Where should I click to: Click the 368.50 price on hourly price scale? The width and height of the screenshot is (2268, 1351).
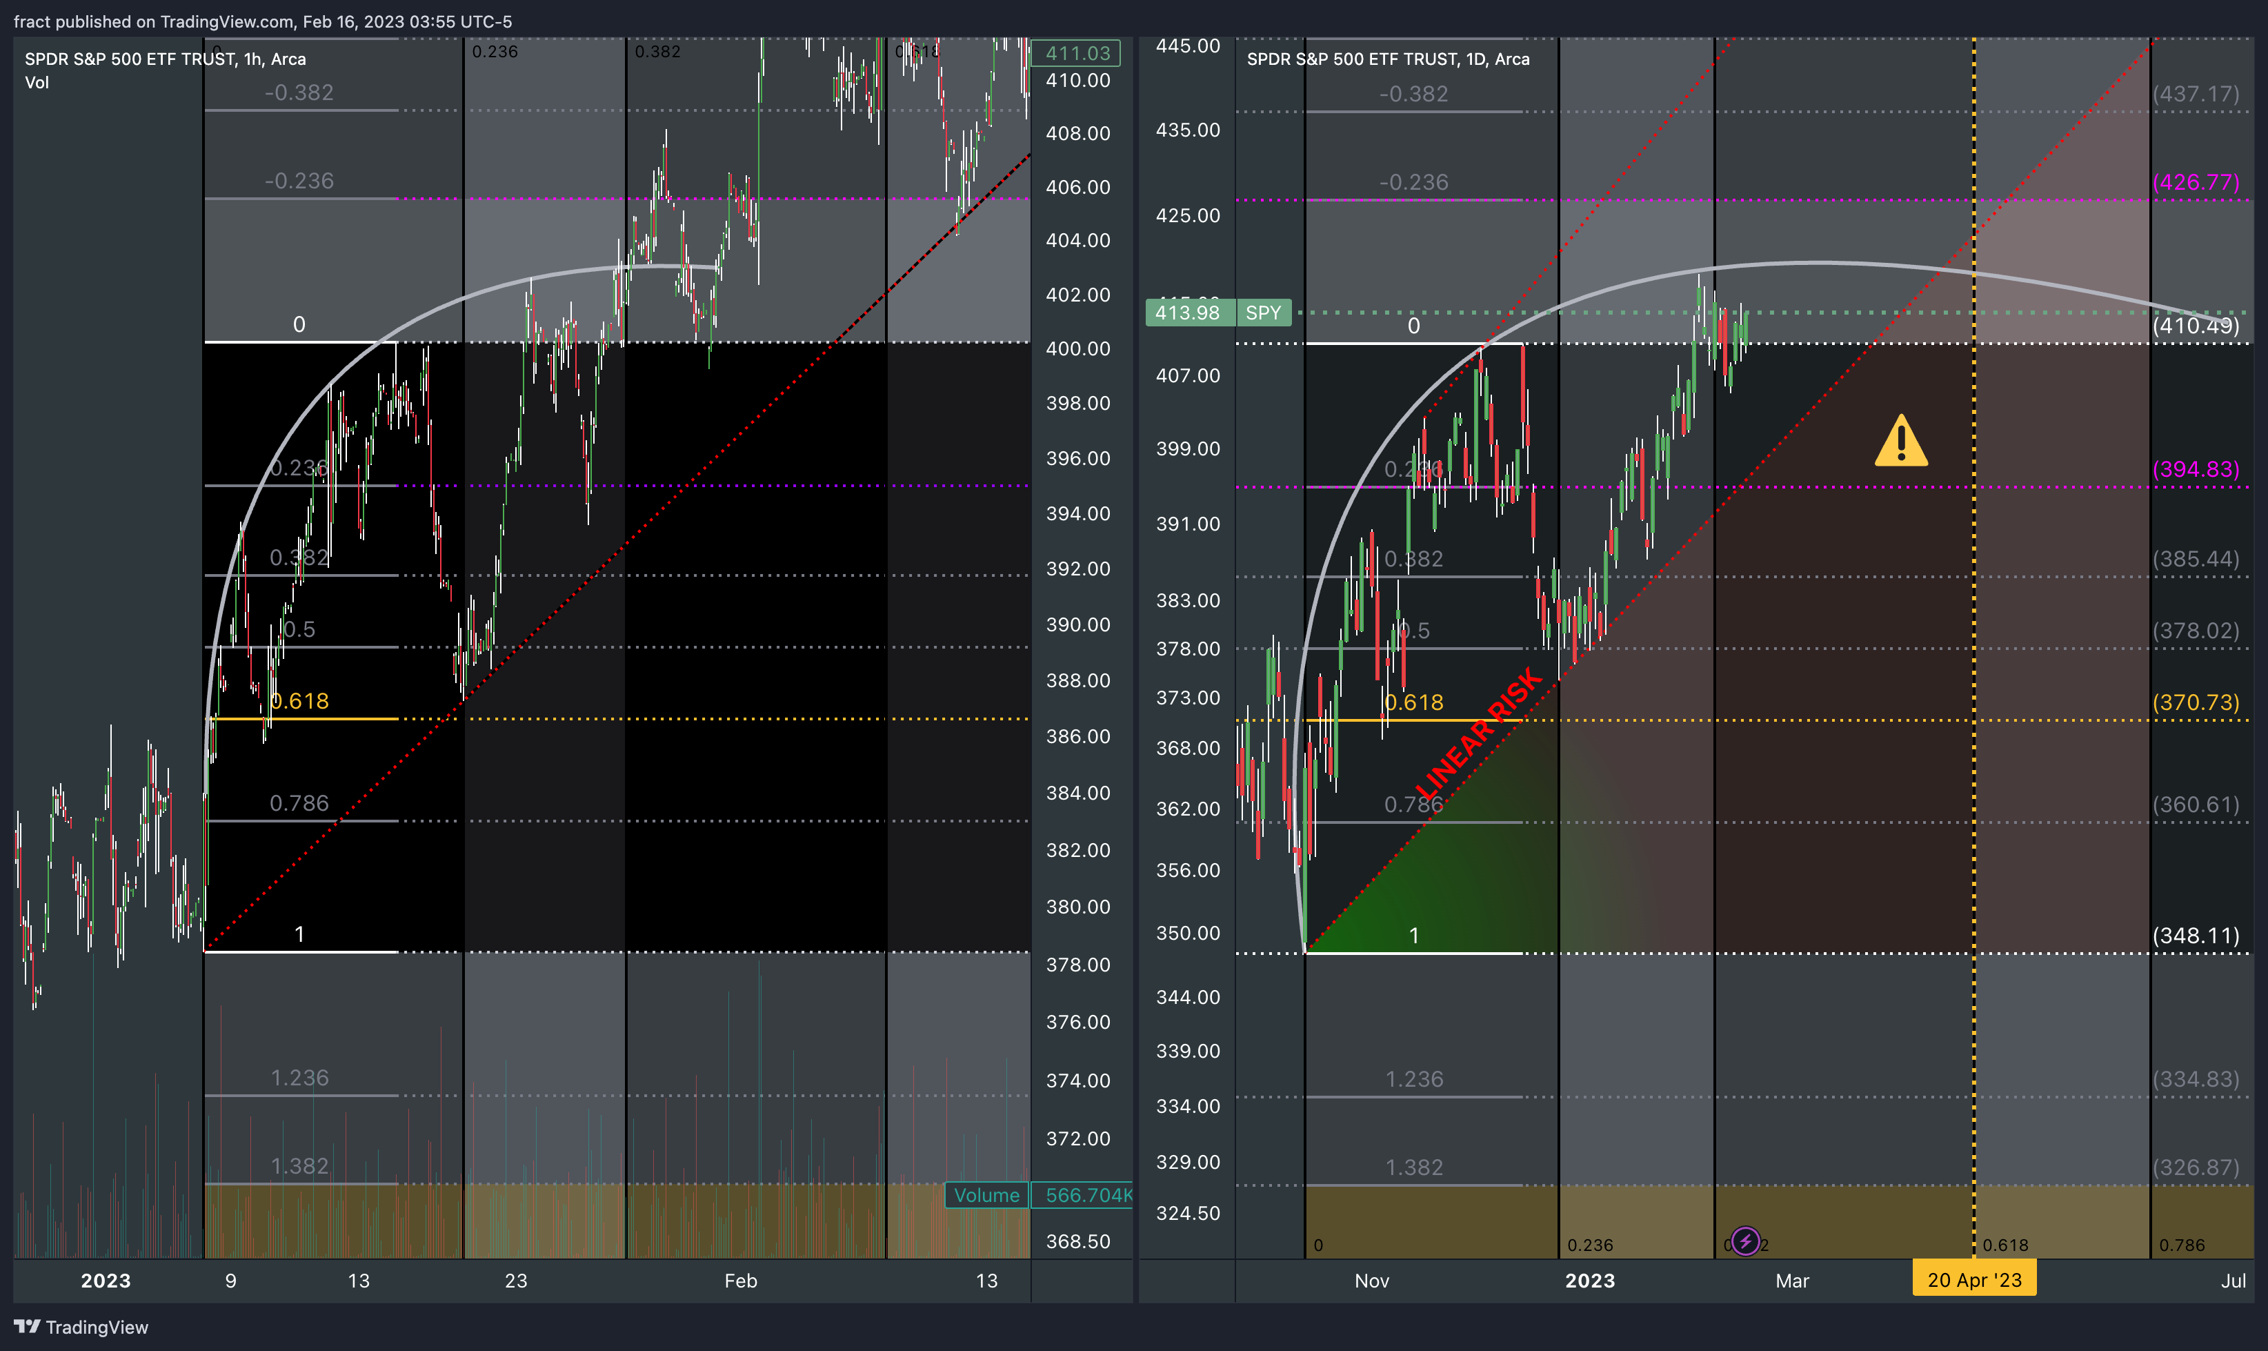[1077, 1242]
